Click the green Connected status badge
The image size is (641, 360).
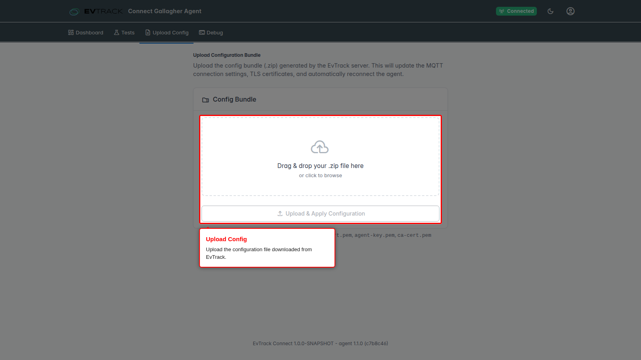[x=516, y=11]
